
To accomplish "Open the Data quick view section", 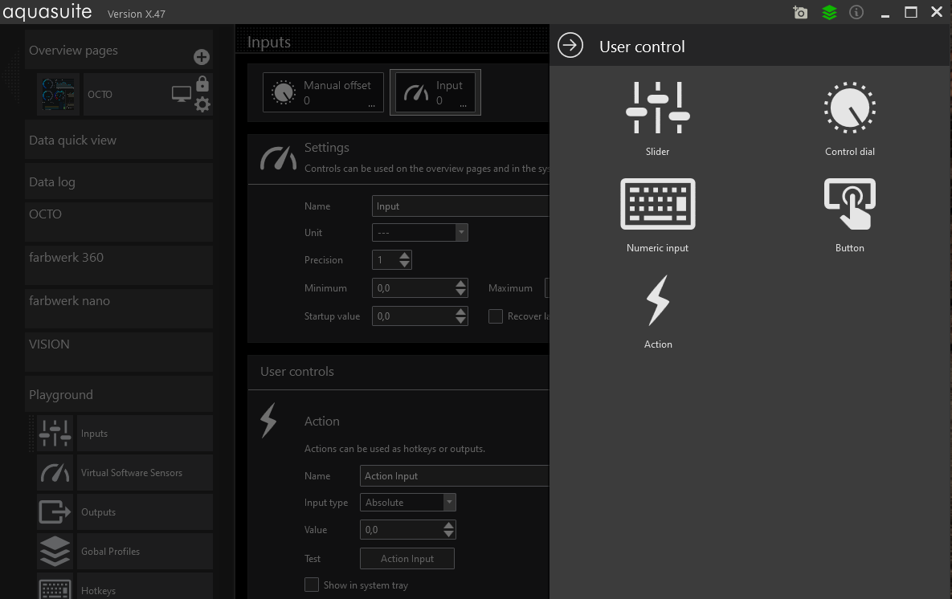I will coord(118,140).
